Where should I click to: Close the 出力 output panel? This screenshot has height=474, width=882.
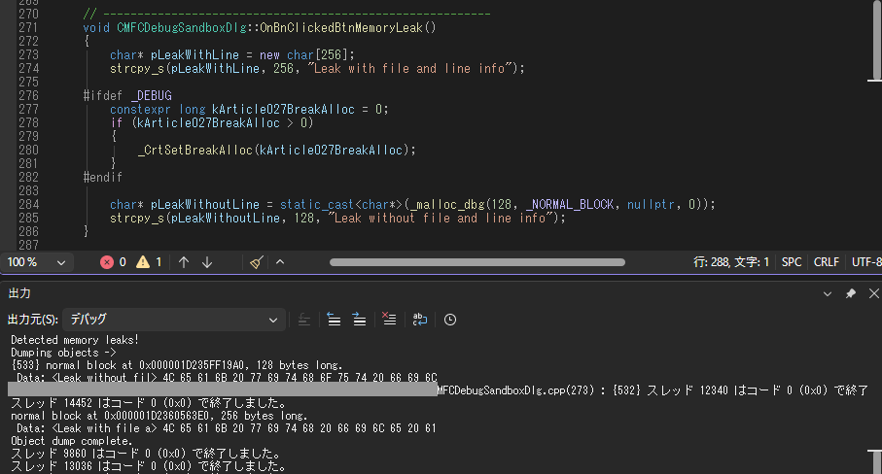873,293
